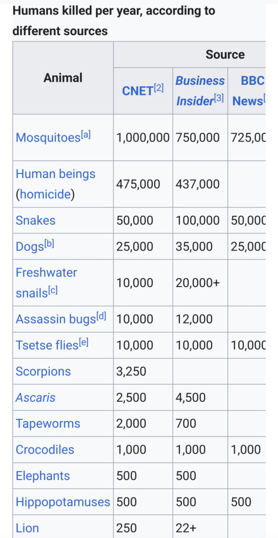
Task: Click the Ascaris link
Action: pyautogui.click(x=35, y=398)
